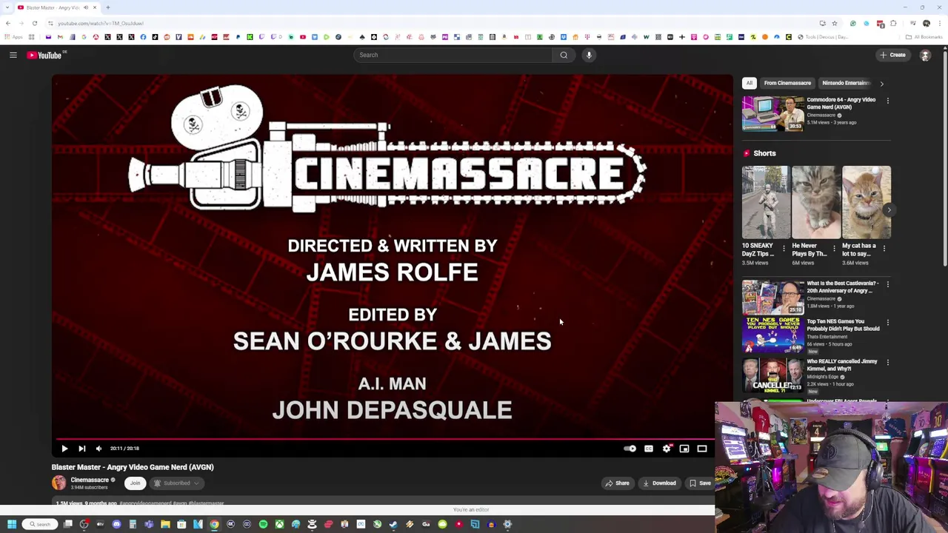948x533 pixels.
Task: Open the Shorts shelf header
Action: [764, 153]
